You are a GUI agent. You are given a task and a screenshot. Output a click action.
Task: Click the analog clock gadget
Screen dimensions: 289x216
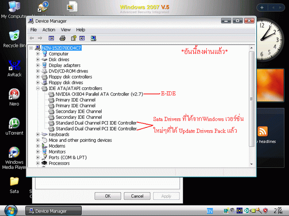point(270,40)
